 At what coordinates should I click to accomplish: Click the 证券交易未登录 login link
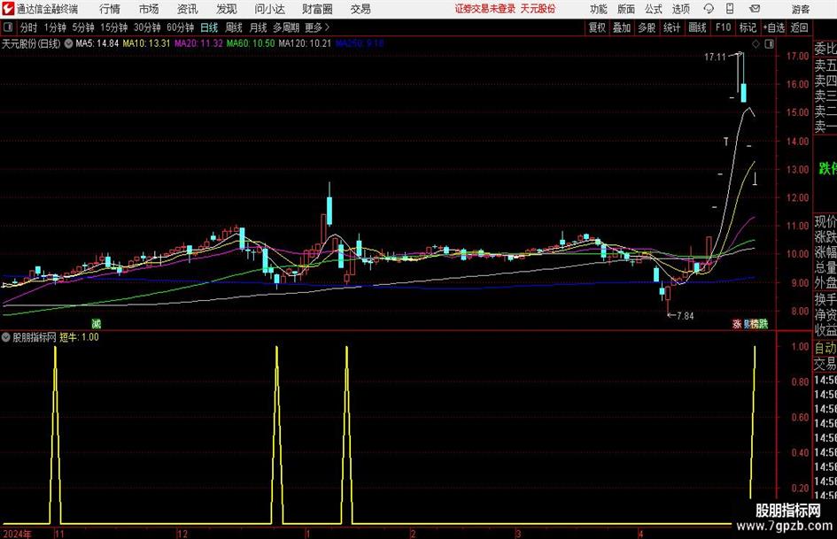[485, 9]
